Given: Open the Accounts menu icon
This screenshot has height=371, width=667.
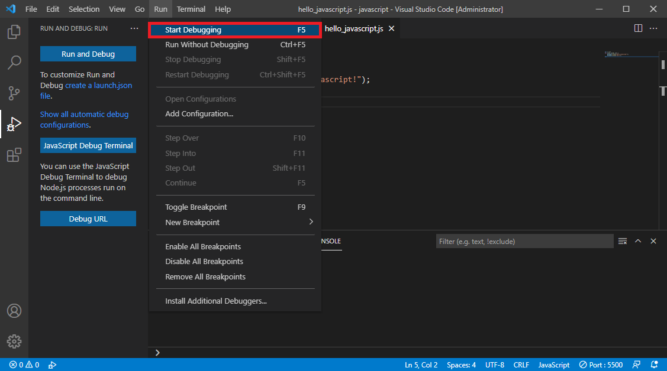Looking at the screenshot, I should click(14, 311).
